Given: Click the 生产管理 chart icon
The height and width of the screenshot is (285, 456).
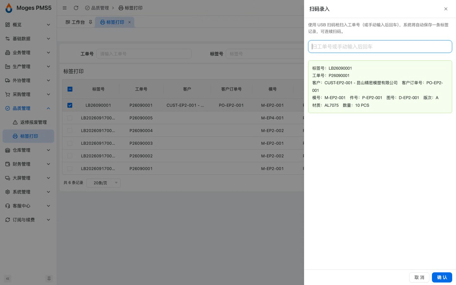Looking at the screenshot, I should click(8, 66).
